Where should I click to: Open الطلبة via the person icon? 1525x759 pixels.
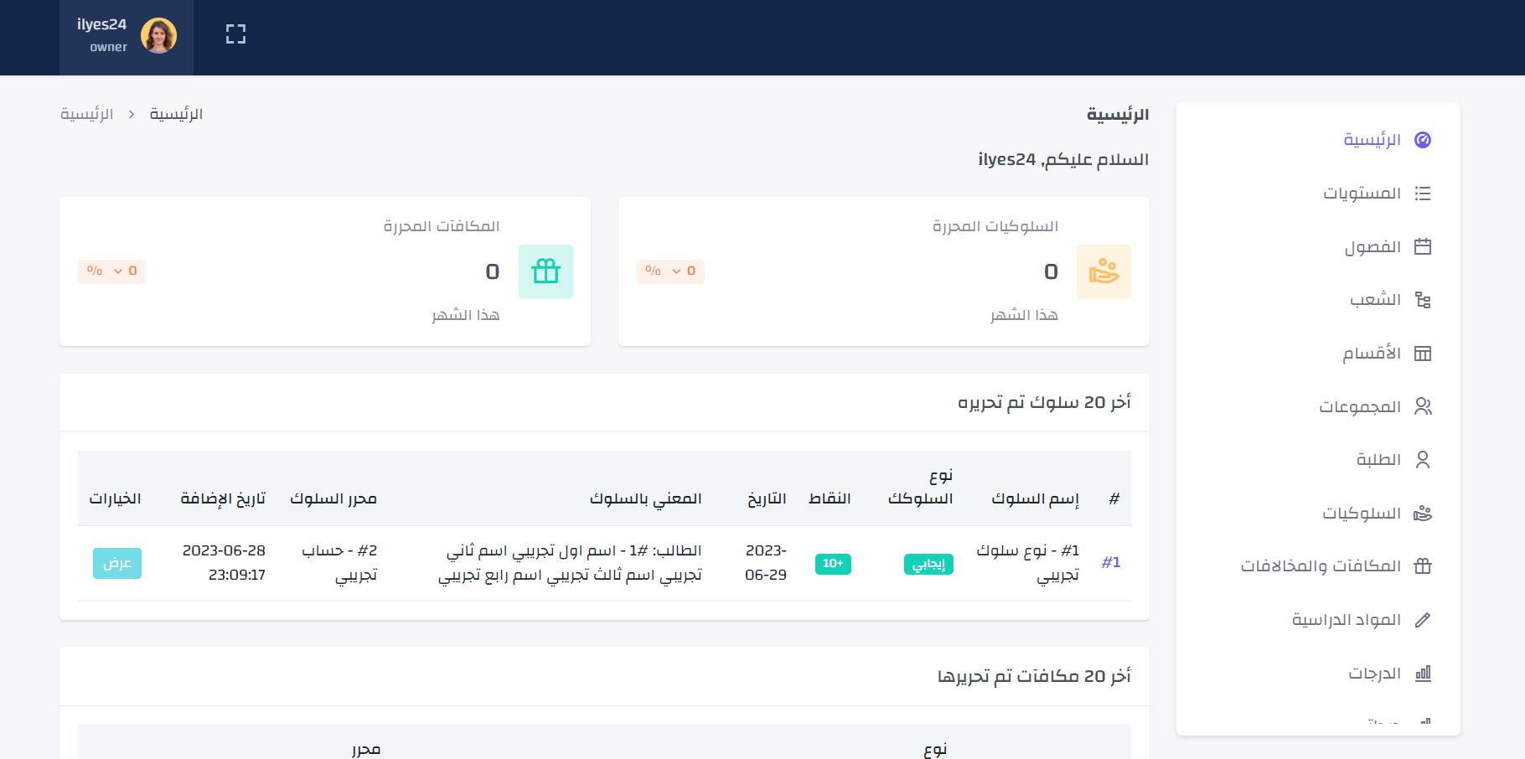pos(1423,459)
